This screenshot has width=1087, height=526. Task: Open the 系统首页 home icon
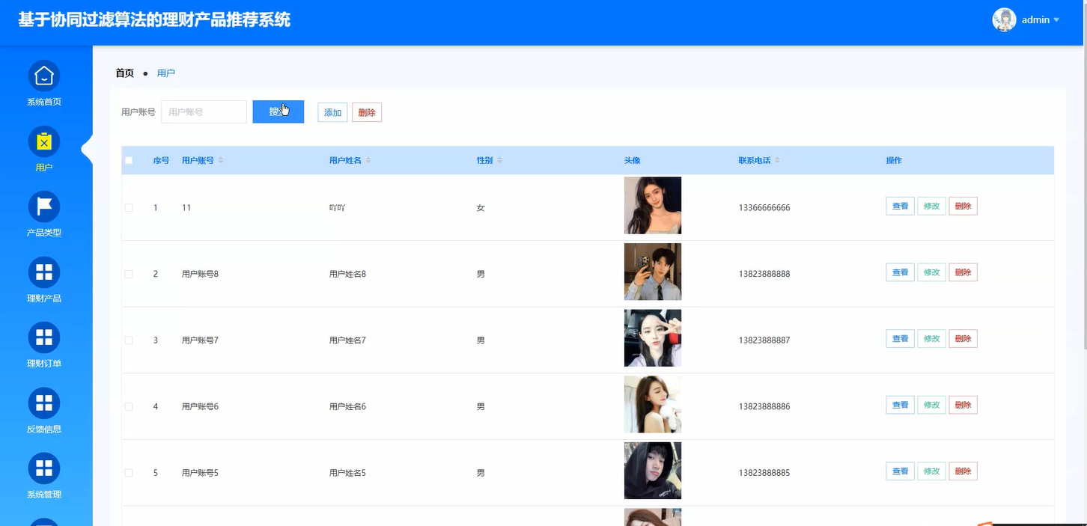point(43,76)
